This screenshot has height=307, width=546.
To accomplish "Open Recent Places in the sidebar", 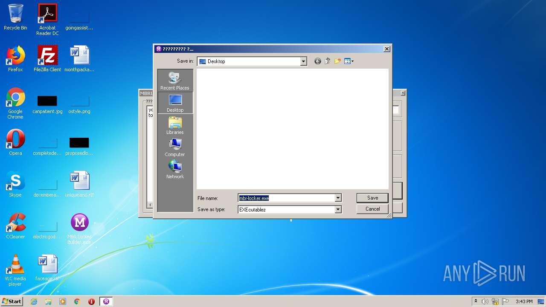I will [175, 81].
